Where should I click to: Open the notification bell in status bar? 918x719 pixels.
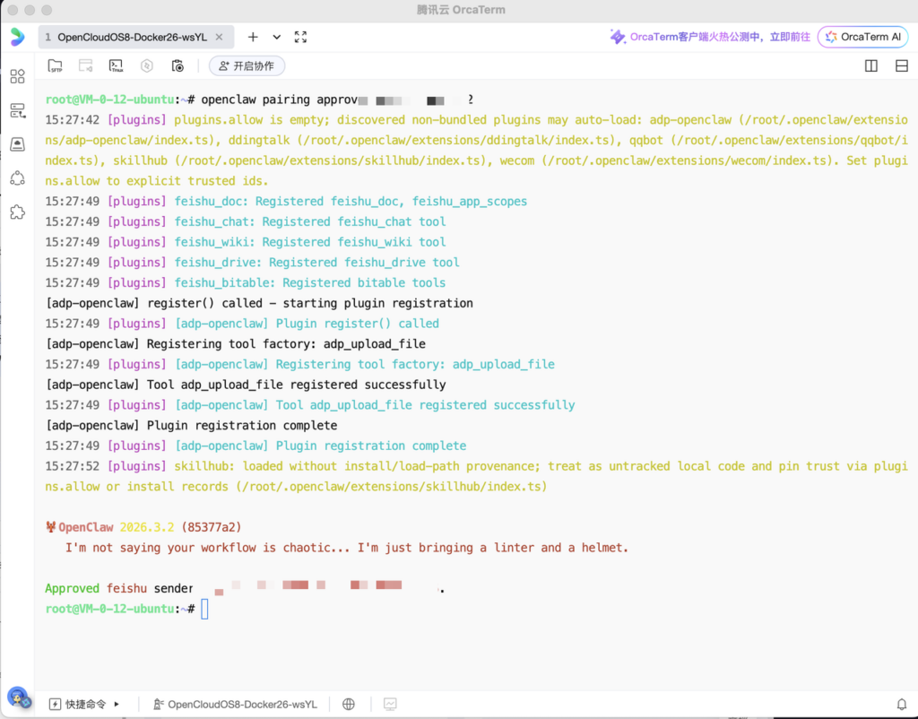click(x=901, y=704)
